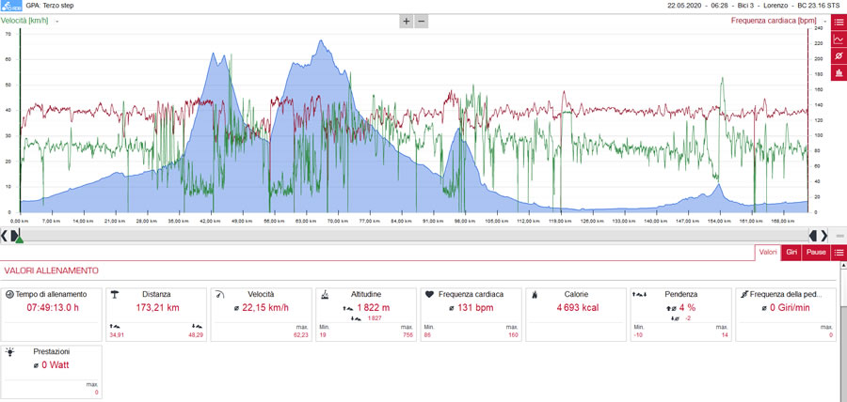Viewport: 847px width, 402px height.
Task: Select the line graph view icon
Action: 839,39
